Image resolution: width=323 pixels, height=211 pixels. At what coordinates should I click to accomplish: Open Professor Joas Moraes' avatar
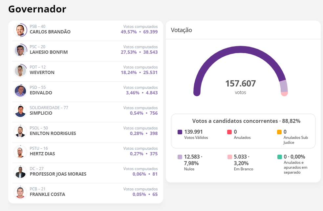click(x=20, y=172)
